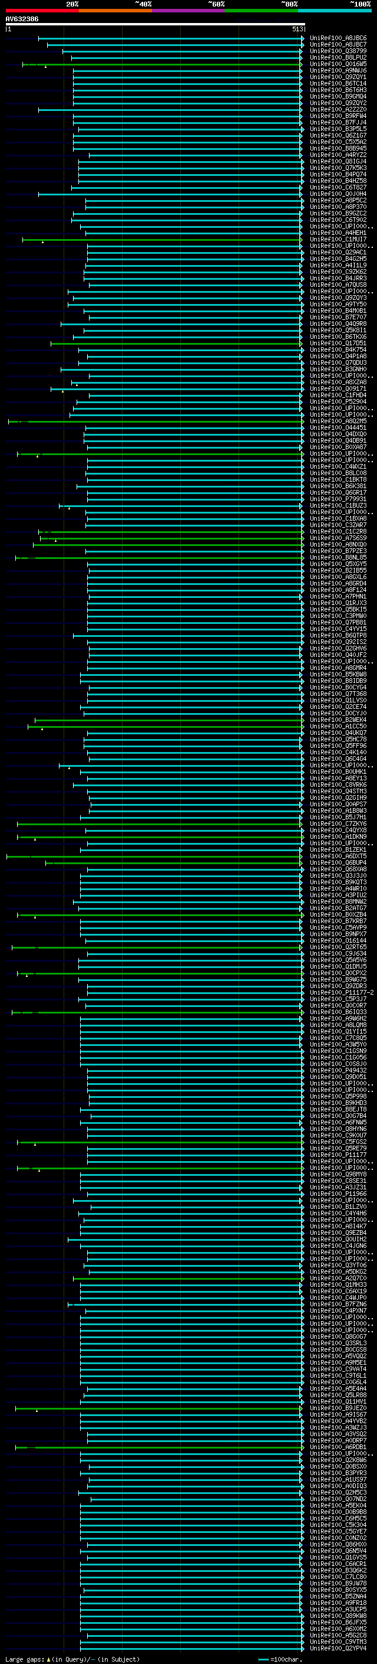Click hit label UniRef100_B5KBW8
The image size is (377, 1664).
338,674
